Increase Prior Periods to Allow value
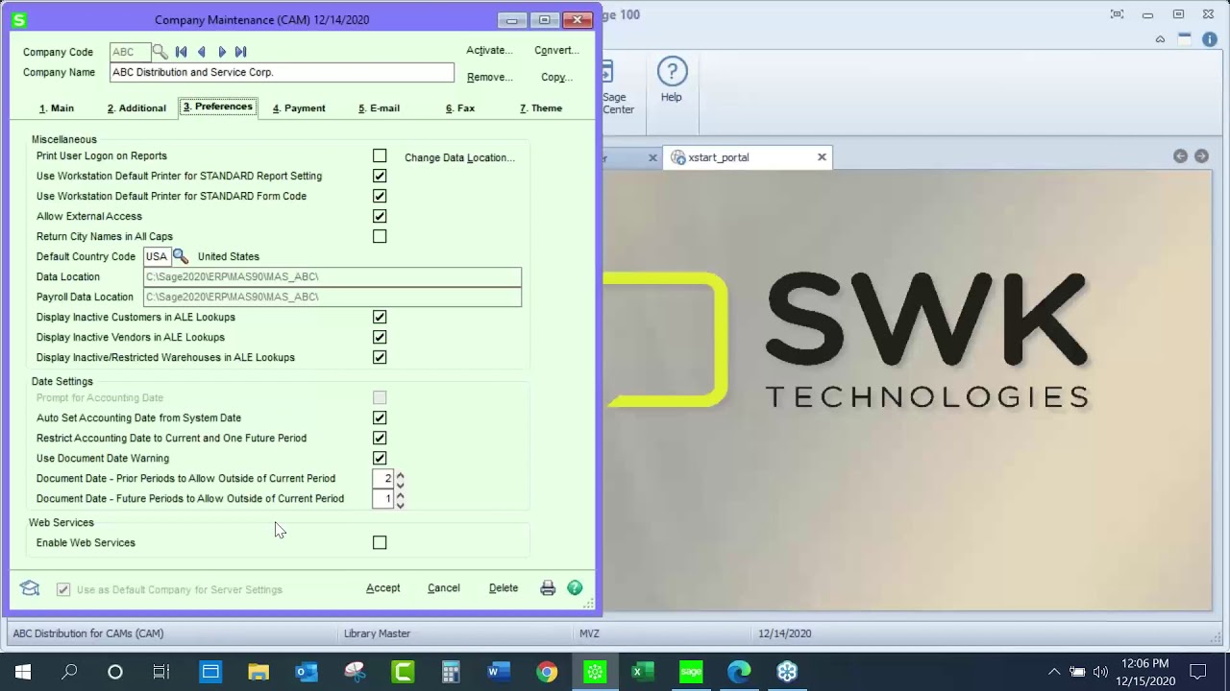Screen dimensions: 1230x691 (x=400, y=474)
